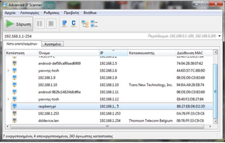Click the collapse all list icon
Image resolution: width=225 pixels, height=143 pixels.
click(x=94, y=24)
